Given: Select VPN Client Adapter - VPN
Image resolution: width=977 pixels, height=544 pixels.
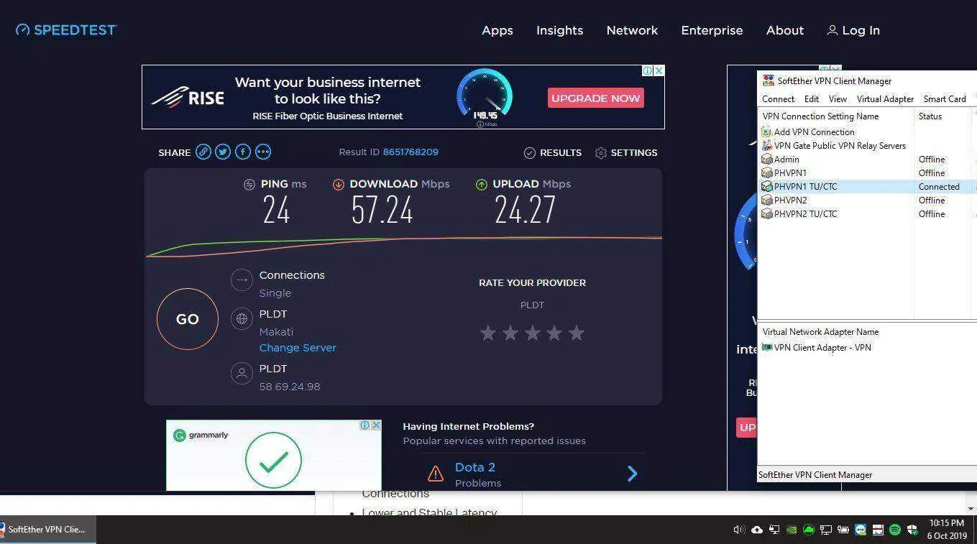Looking at the screenshot, I should pos(816,348).
